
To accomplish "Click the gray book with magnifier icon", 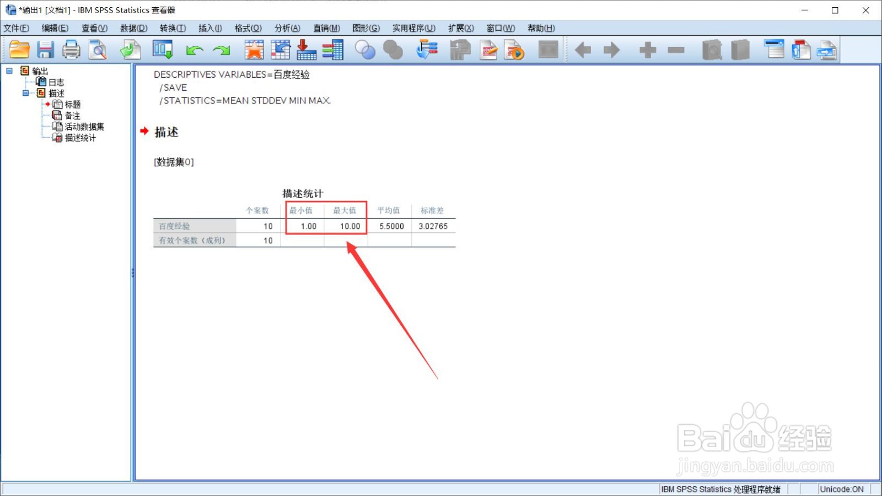I will pos(712,50).
